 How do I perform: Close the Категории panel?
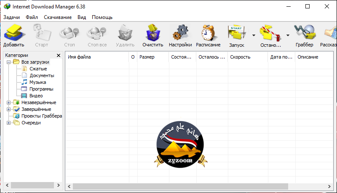tap(59, 56)
